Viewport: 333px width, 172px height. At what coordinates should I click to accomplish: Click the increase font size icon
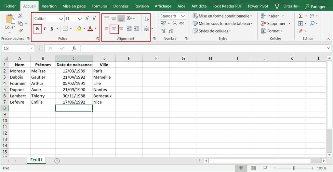[87, 19]
